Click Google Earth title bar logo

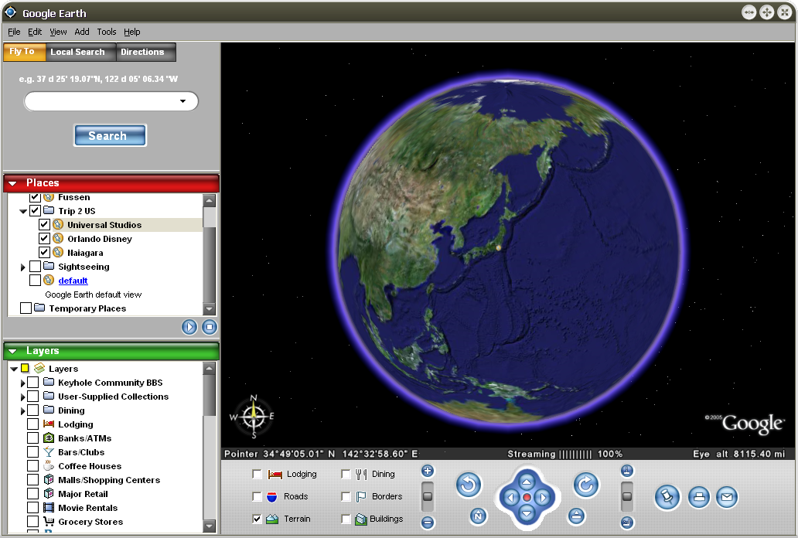10,12
